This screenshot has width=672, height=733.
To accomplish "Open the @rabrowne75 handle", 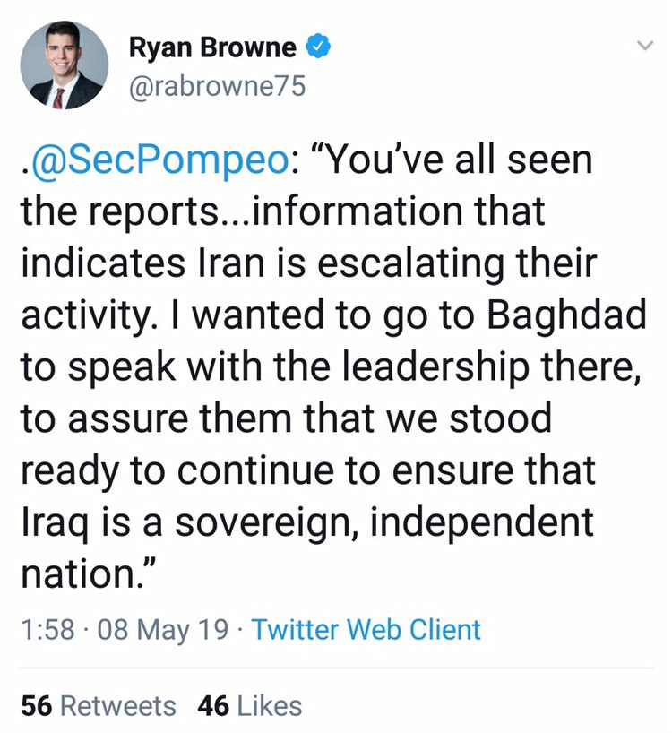I will 218,86.
